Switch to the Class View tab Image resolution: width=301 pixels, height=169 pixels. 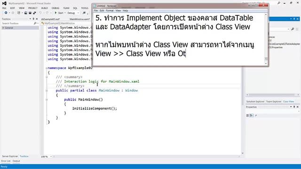point(288,101)
